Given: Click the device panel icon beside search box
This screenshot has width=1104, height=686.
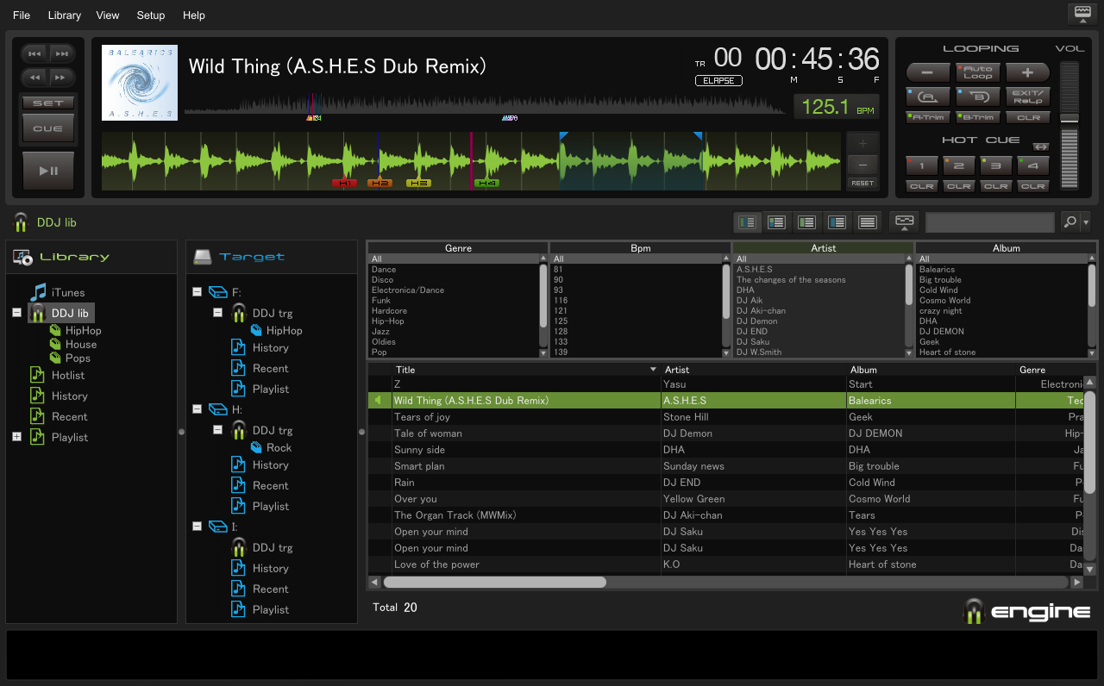Looking at the screenshot, I should [904, 222].
